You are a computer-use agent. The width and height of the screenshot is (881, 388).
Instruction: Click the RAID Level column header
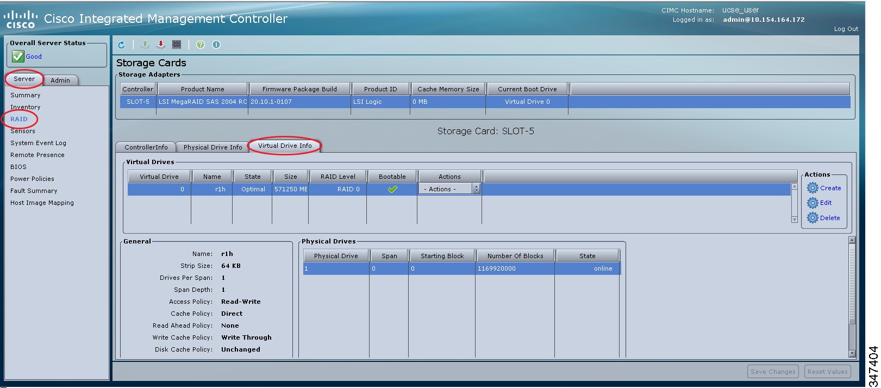pos(338,177)
